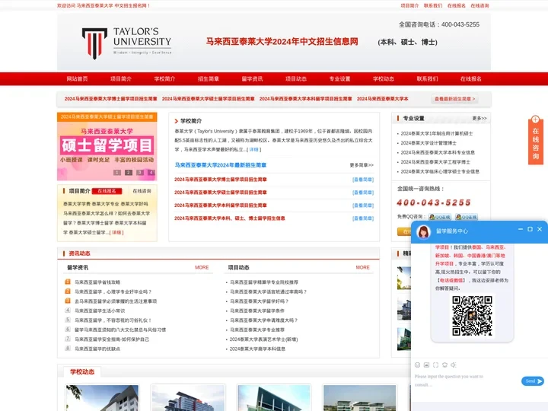Image resolution: width=548 pixels, height=411 pixels.
Task: Select banner slide number 2
Action: pyautogui.click(x=129, y=172)
